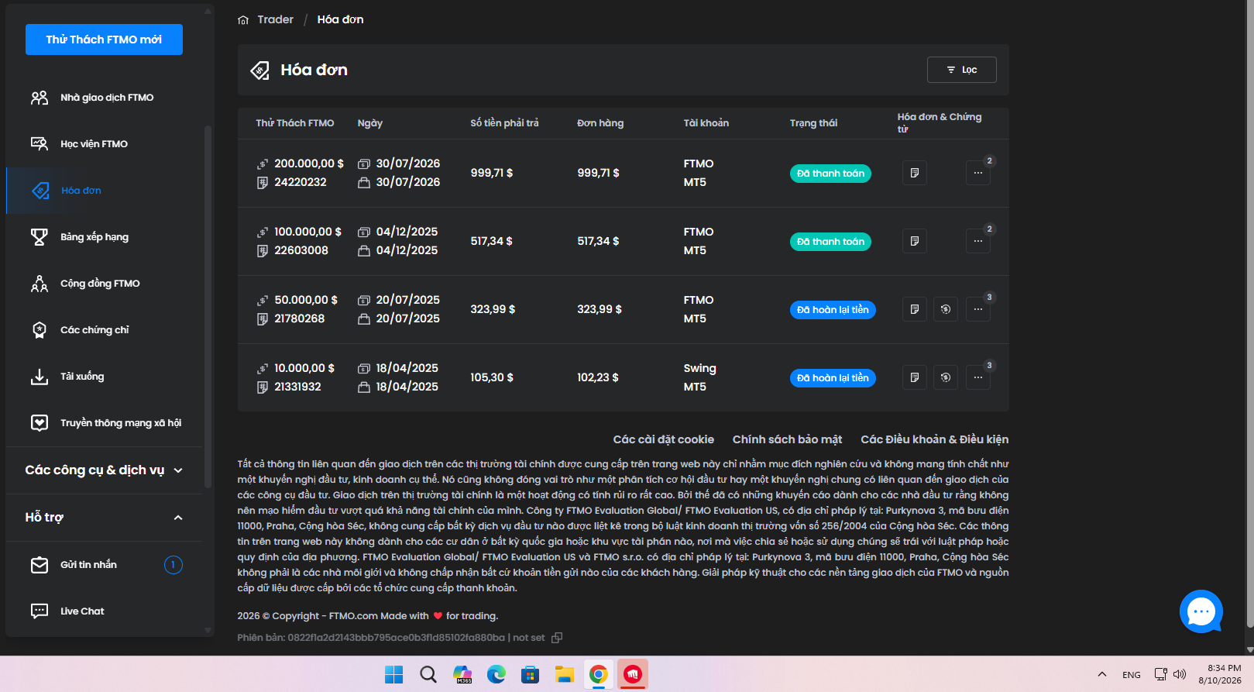Open Windows taskbar search
This screenshot has height=692, width=1254.
pos(428,675)
